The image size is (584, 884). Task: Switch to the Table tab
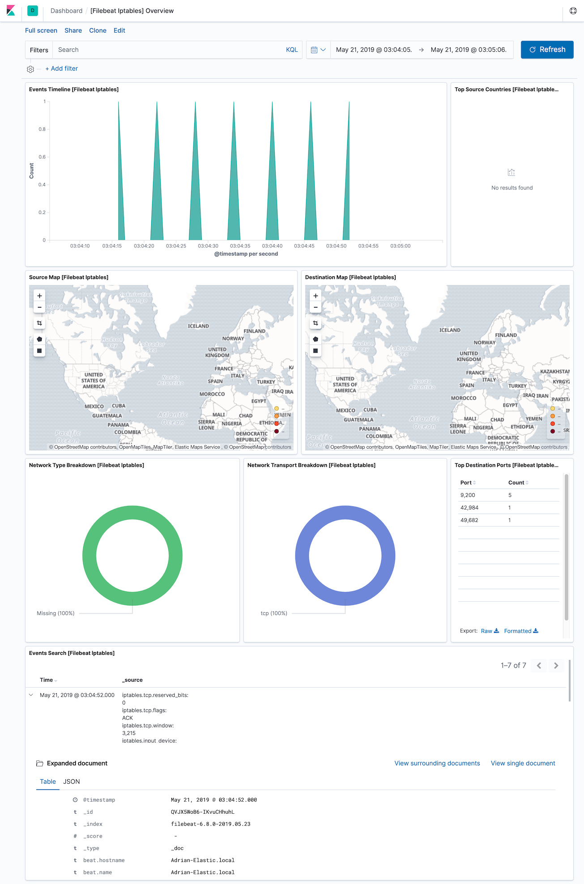[x=48, y=782]
